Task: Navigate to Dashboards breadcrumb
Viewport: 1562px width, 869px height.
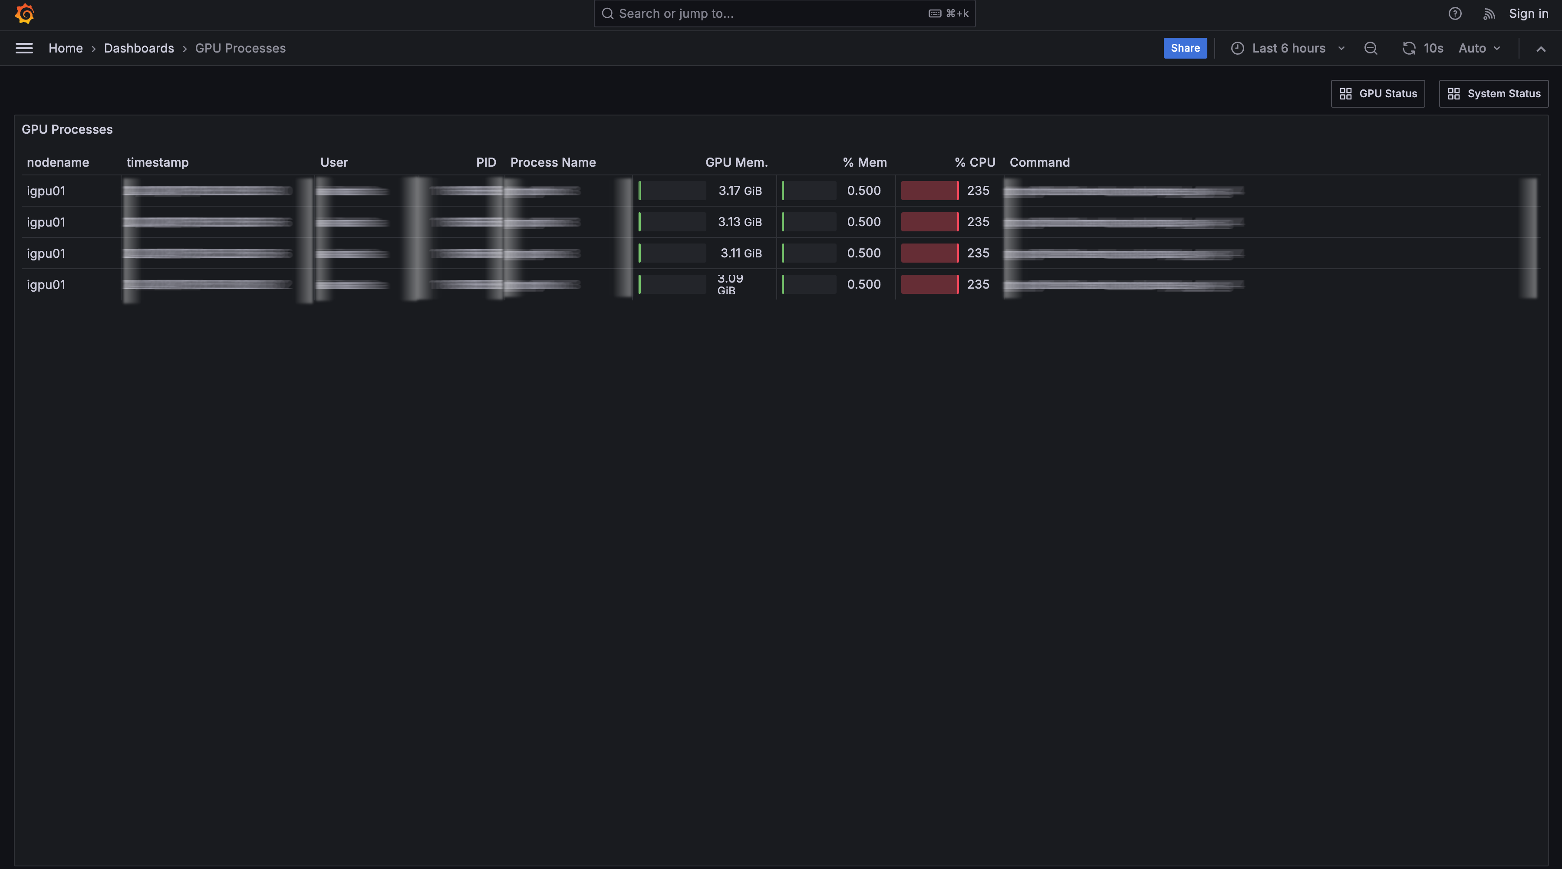Action: pyautogui.click(x=139, y=48)
